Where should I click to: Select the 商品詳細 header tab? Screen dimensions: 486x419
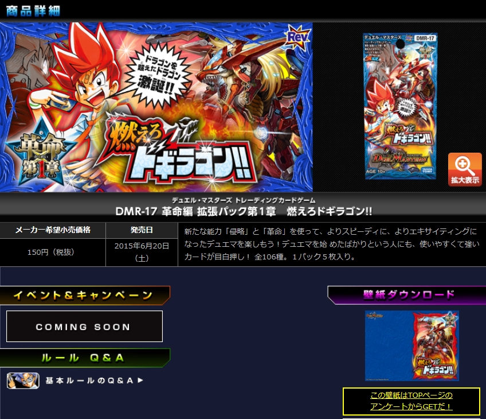coord(32,9)
